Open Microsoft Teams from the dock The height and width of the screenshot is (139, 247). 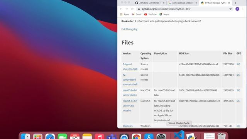112,136
